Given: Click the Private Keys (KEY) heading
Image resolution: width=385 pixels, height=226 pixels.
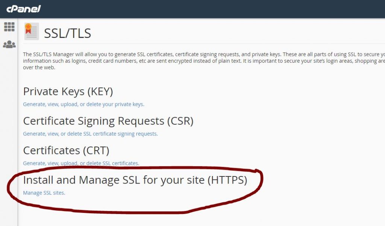Looking at the screenshot, I should coord(68,92).
